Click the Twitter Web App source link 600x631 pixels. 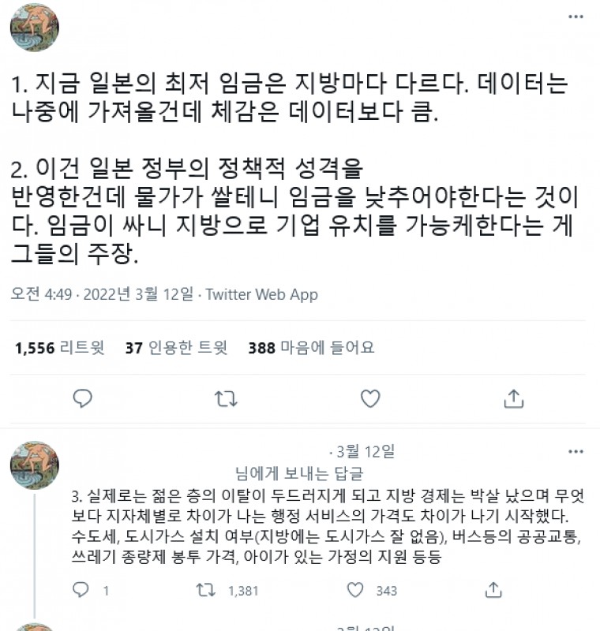point(262,295)
